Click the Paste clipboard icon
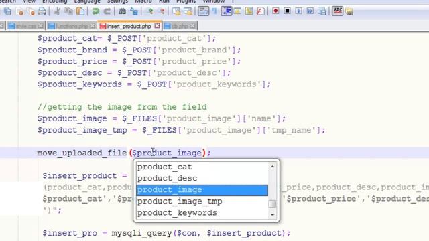Image resolution: width=429 pixels, height=241 pixels. (80, 11)
